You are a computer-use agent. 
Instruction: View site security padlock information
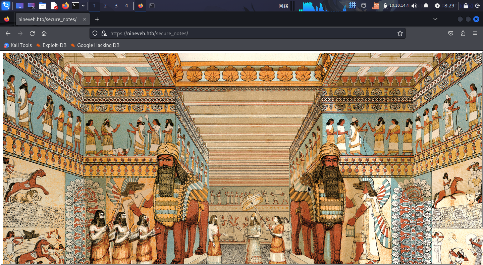point(104,33)
